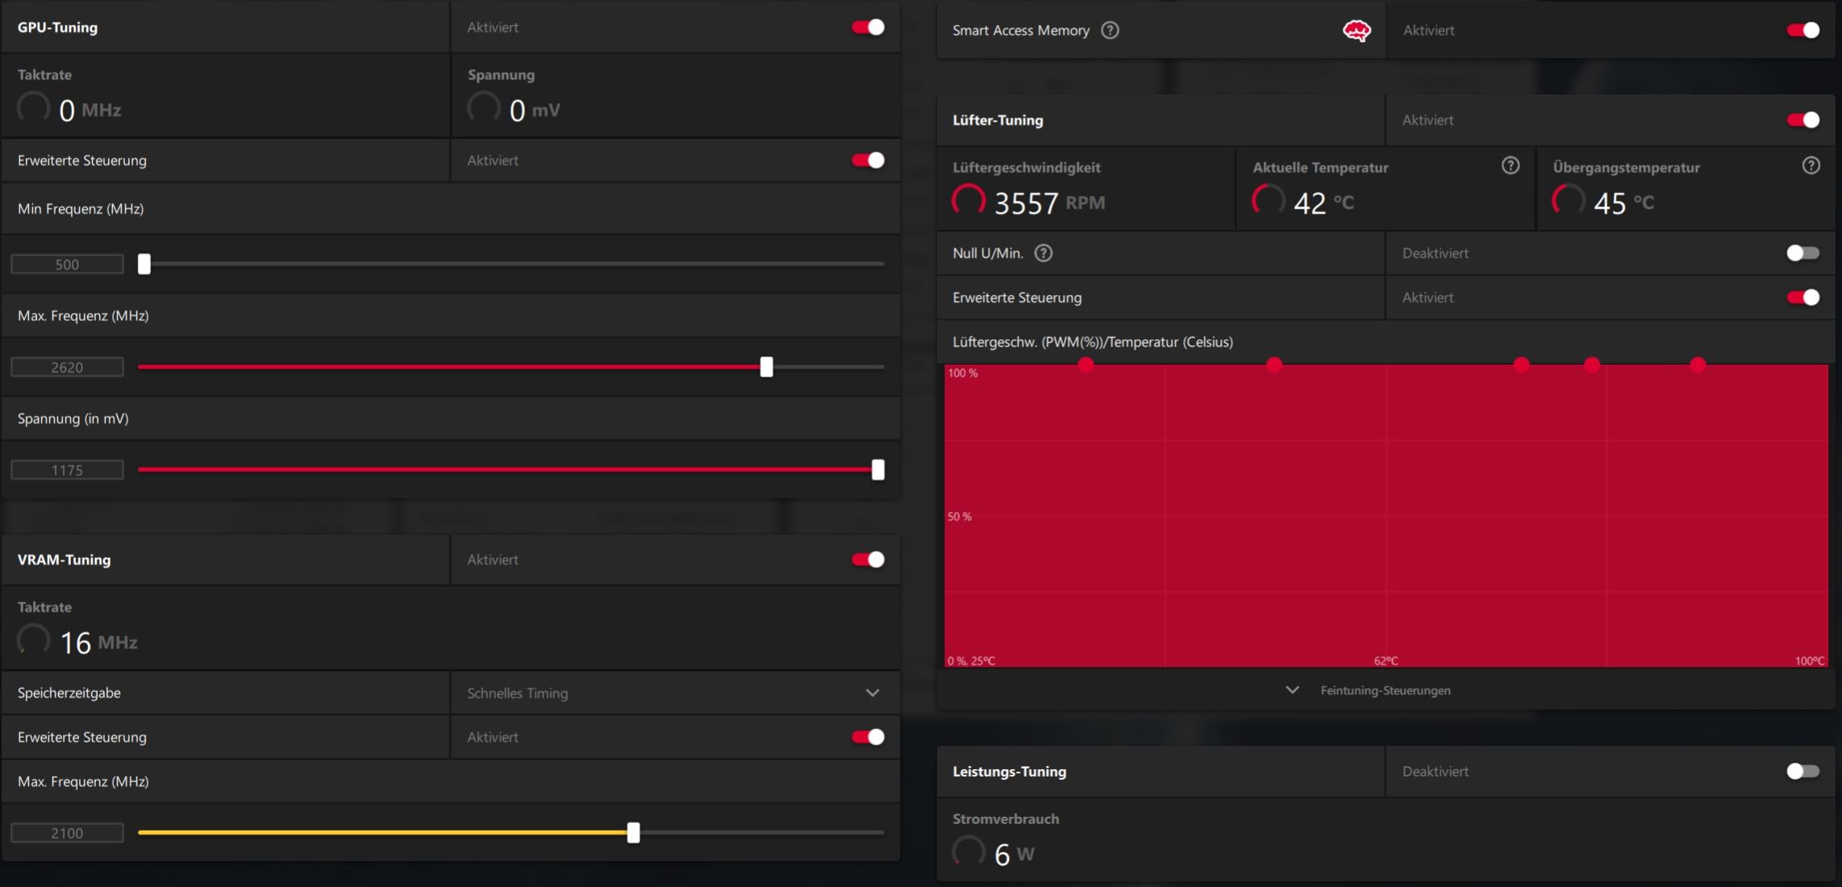Screen dimensions: 1842x887
Task: Click the Null U/Min. help icon
Action: pos(1043,253)
